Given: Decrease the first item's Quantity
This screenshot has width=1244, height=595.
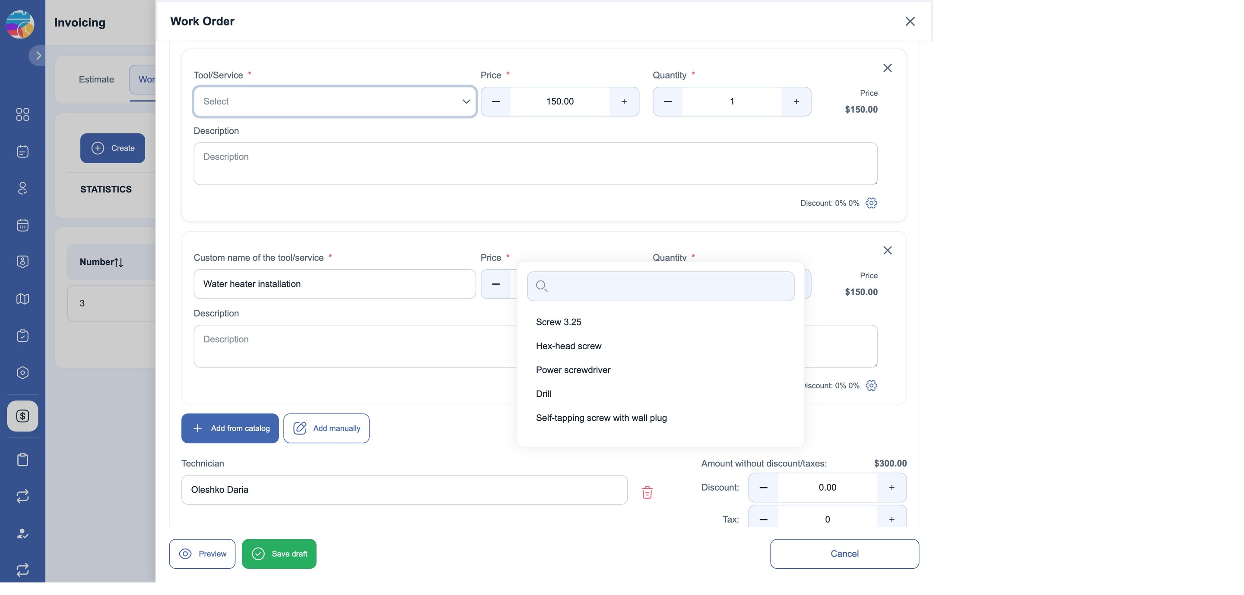Looking at the screenshot, I should click(x=668, y=101).
